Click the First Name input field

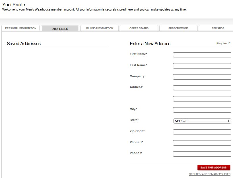pyautogui.click(x=202, y=55)
